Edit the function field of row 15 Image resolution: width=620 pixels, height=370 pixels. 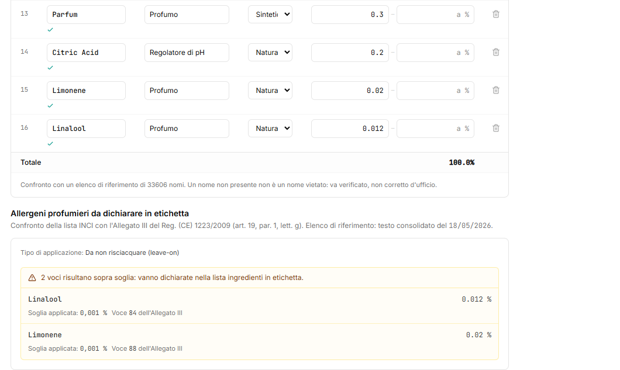click(x=187, y=91)
